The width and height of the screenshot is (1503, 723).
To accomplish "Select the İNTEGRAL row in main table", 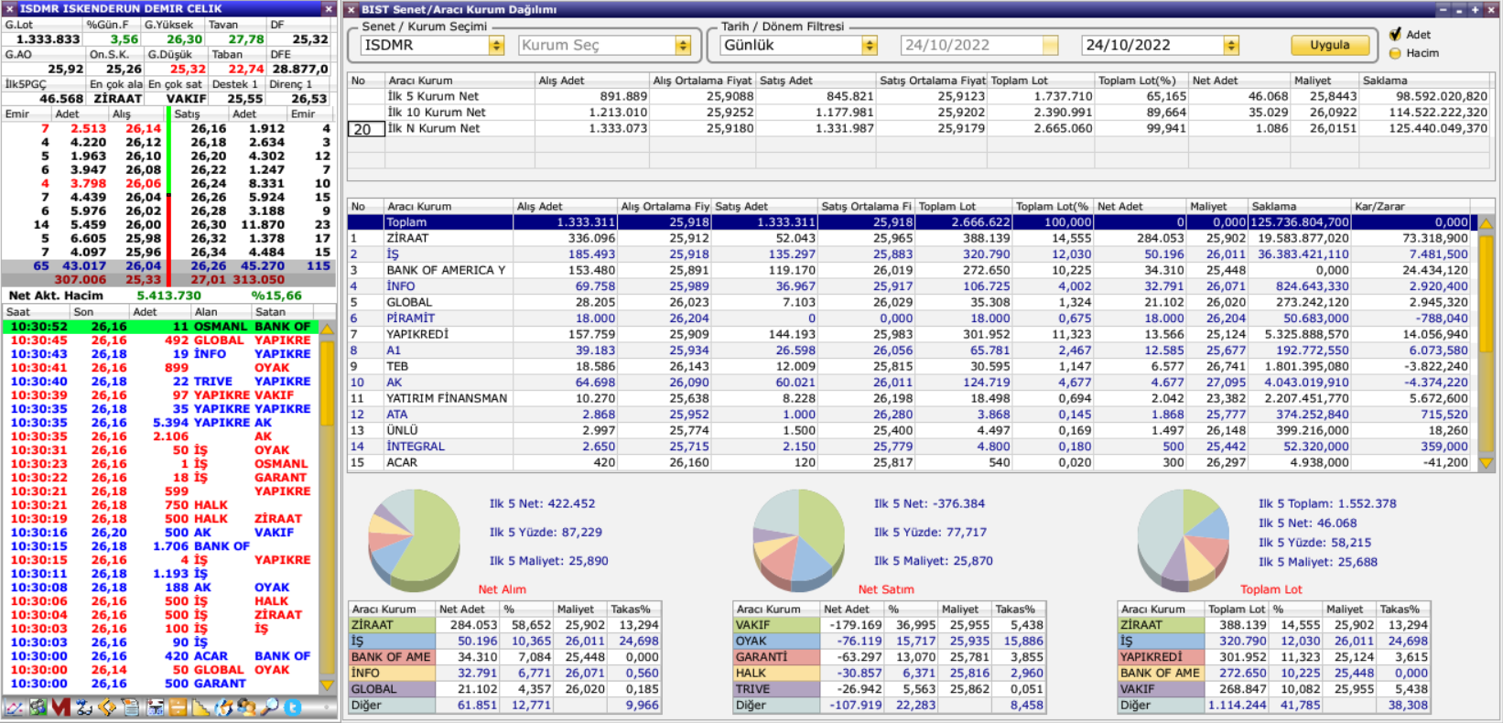I will click(x=908, y=447).
